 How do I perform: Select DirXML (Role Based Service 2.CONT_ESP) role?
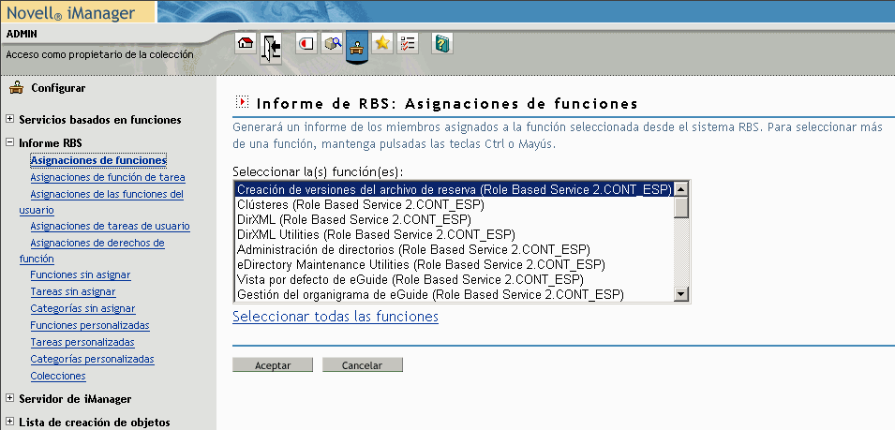[x=454, y=219]
